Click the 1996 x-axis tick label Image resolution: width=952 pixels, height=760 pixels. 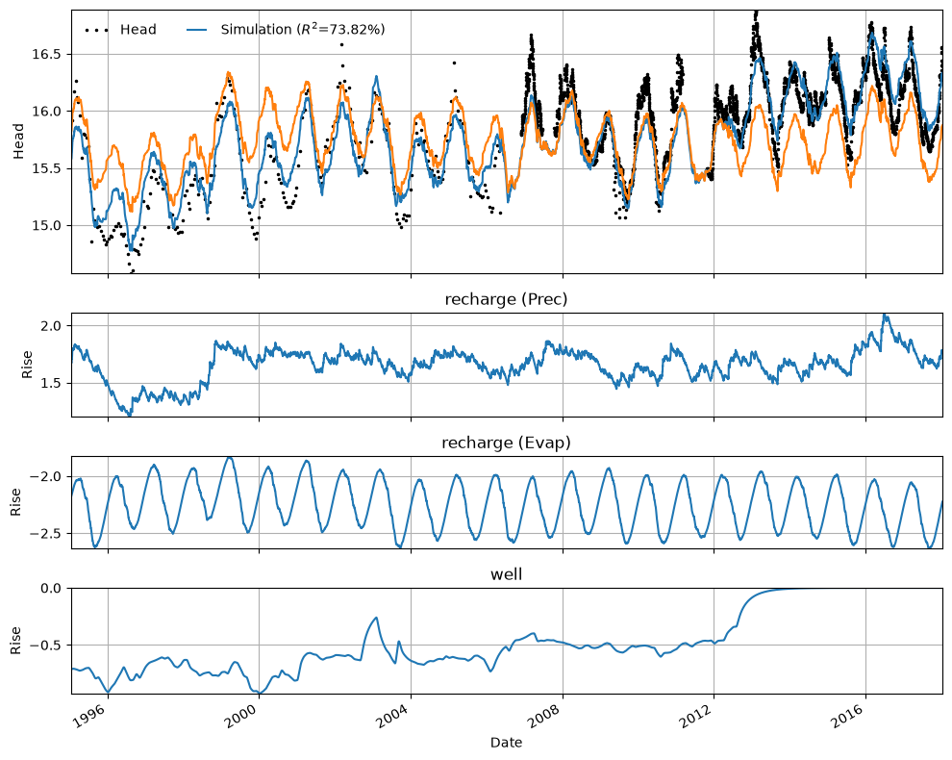click(x=93, y=718)
